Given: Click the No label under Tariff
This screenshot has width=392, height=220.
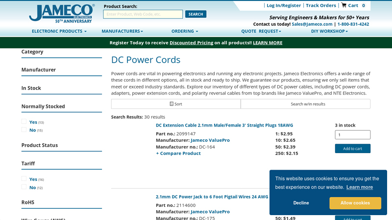Looking at the screenshot, I should coord(32,188).
